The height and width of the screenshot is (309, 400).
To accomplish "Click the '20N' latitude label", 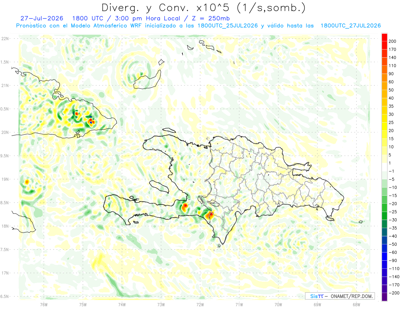I will pyautogui.click(x=5, y=132).
